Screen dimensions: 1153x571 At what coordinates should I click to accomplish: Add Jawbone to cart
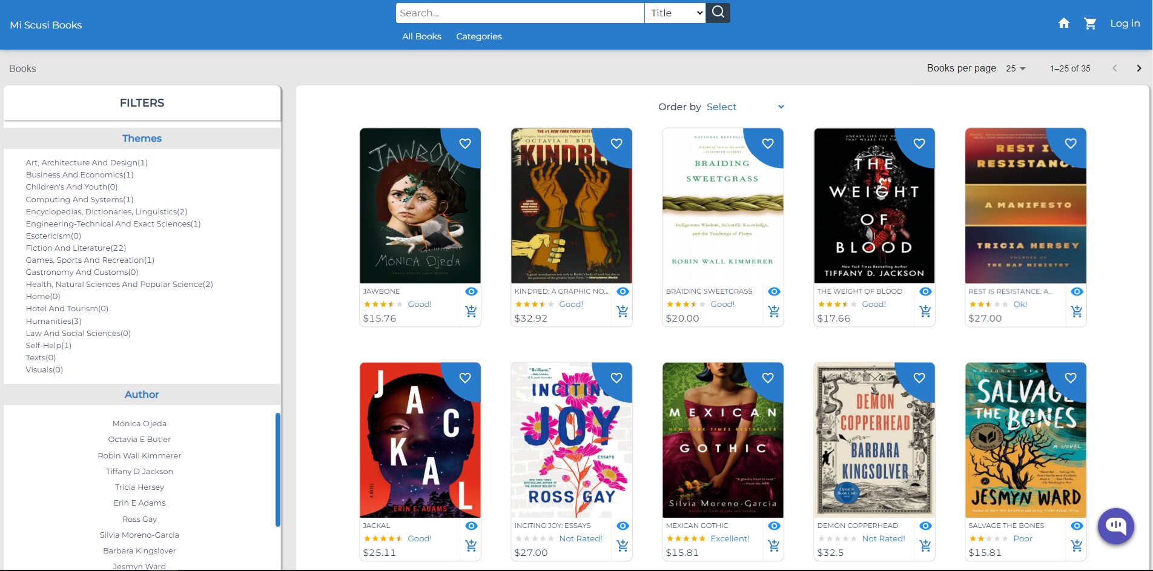coord(471,311)
